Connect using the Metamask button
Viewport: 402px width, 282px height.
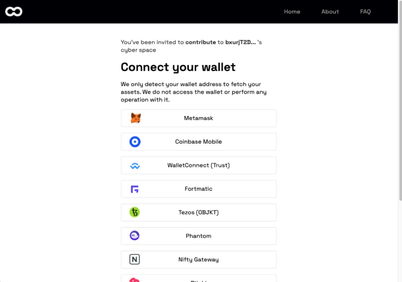pyautogui.click(x=199, y=118)
